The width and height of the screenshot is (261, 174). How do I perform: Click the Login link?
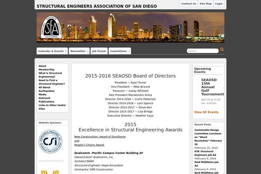(x=219, y=3)
